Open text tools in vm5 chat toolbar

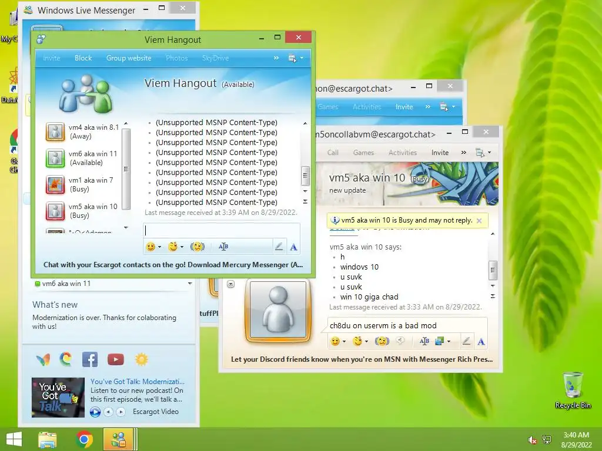click(x=424, y=341)
